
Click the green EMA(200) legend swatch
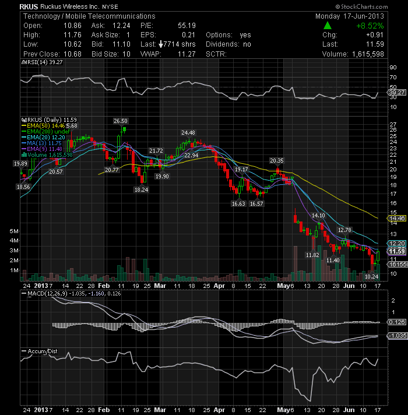pyautogui.click(x=24, y=132)
